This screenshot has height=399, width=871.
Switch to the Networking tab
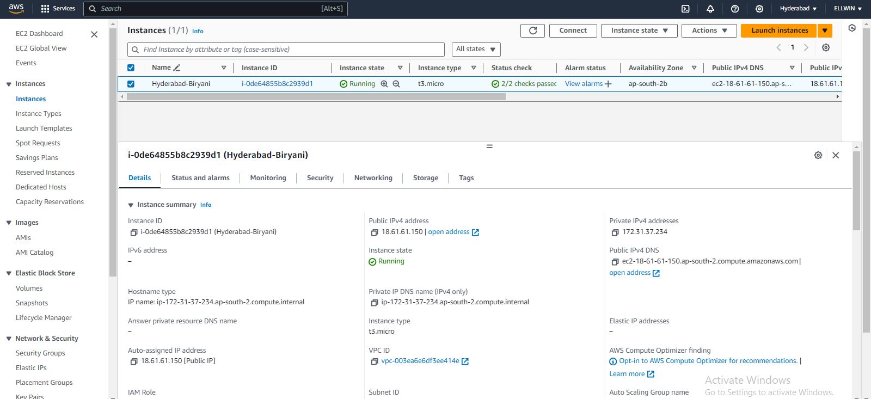coord(373,178)
